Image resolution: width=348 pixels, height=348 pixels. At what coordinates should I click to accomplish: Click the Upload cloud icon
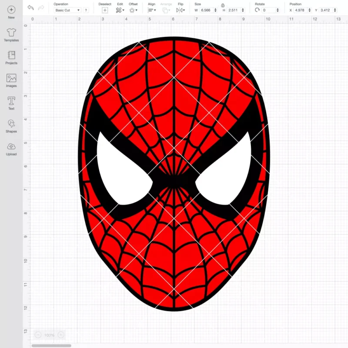click(x=11, y=147)
